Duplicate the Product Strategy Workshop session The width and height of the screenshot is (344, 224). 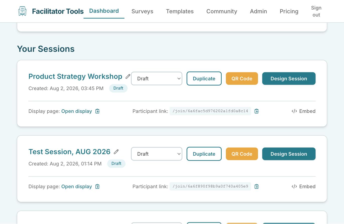pyautogui.click(x=204, y=79)
